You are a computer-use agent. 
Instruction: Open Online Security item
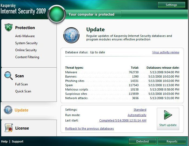click(26, 50)
